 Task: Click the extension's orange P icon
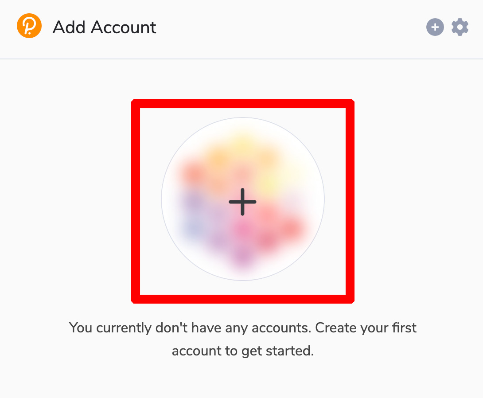[29, 26]
